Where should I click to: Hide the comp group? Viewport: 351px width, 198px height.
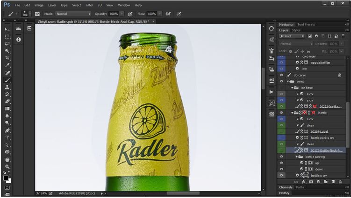(281, 82)
